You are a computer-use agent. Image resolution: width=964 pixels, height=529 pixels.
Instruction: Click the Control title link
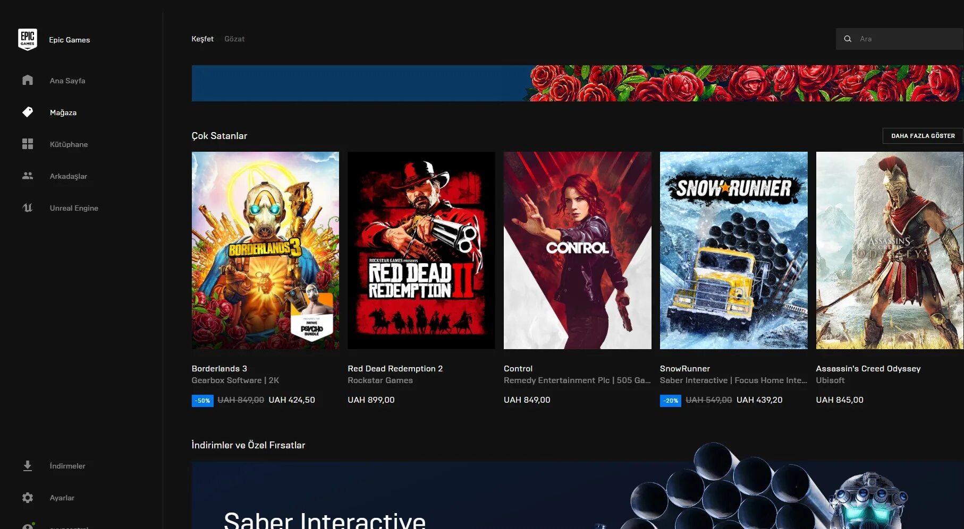tap(518, 368)
